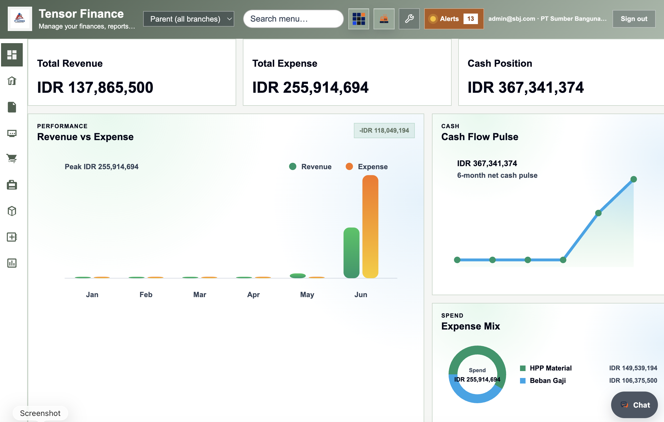Click the Sign out button
This screenshot has height=422, width=664.
coord(634,19)
